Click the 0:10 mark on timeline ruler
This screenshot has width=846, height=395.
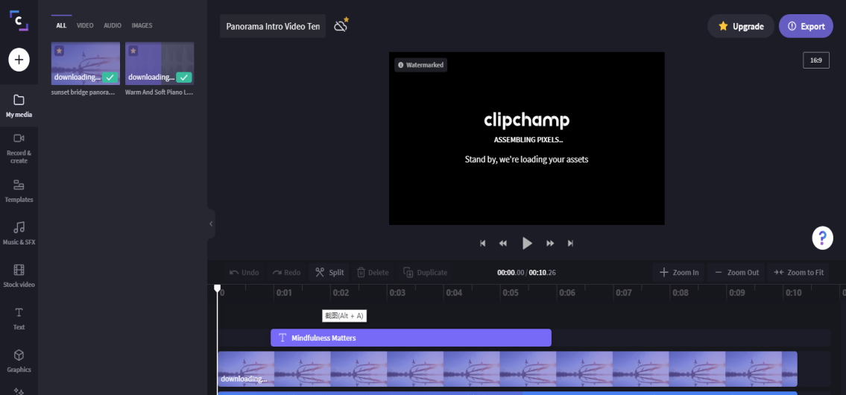[793, 292]
